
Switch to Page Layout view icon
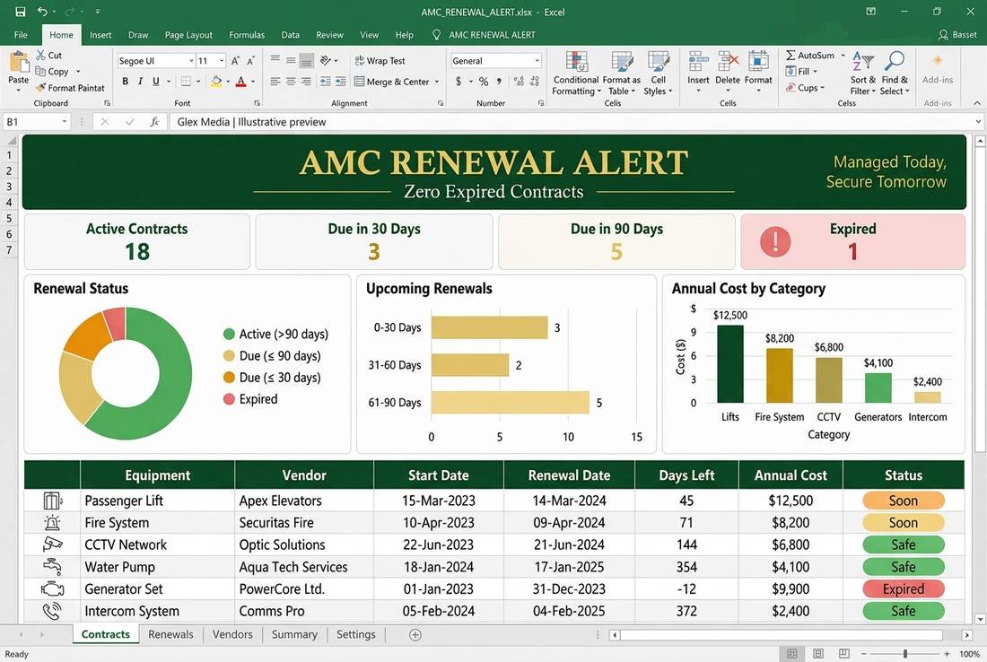click(817, 654)
